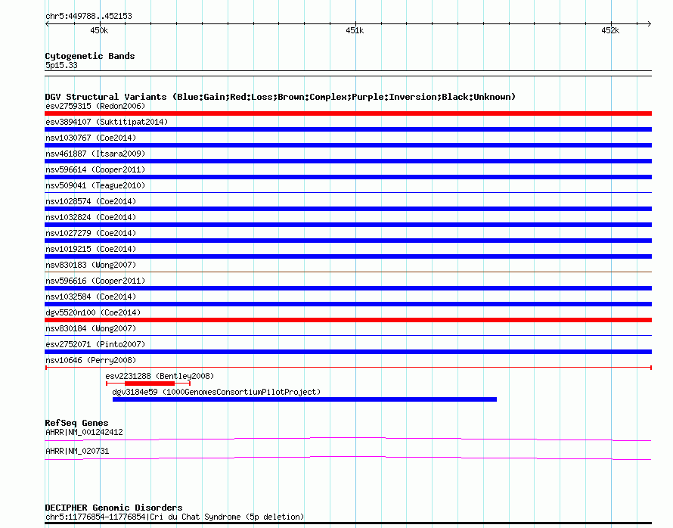Select the AHRR|NM_020731 gene label
The image size is (673, 528).
coord(77,451)
